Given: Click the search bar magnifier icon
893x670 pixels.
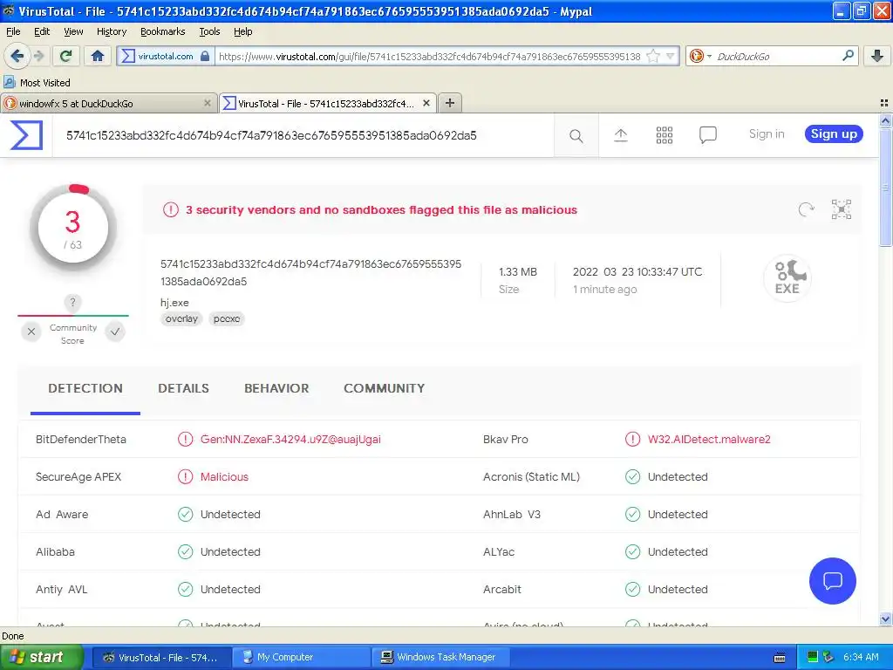Looking at the screenshot, I should (x=848, y=55).
